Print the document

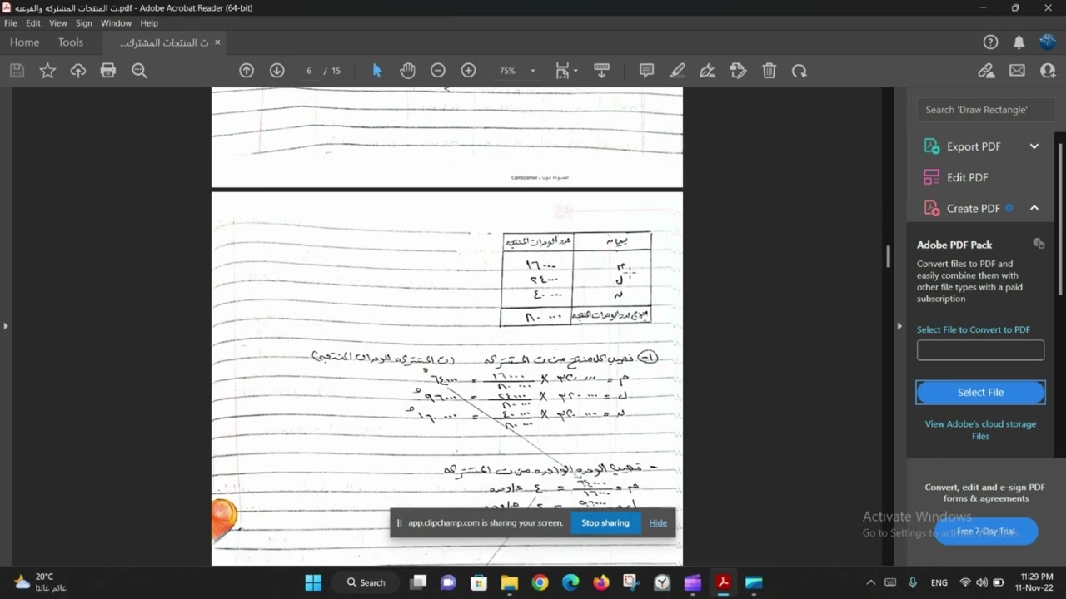108,71
